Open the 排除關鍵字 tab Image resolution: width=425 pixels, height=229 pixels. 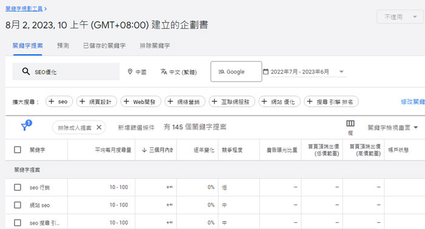155,45
